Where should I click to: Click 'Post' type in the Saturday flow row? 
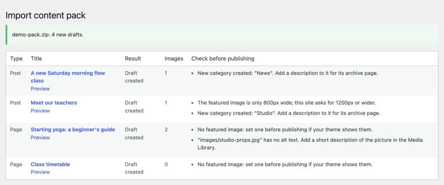click(16, 73)
